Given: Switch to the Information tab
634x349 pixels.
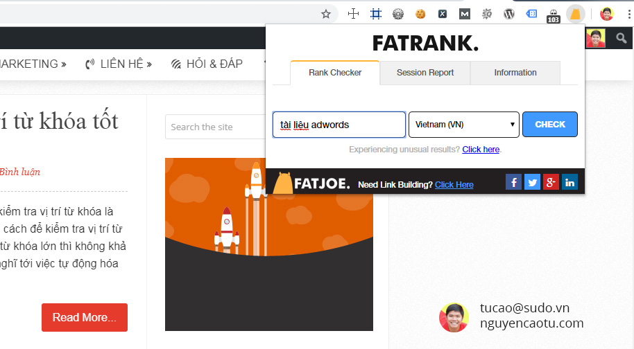Looking at the screenshot, I should 515,73.
